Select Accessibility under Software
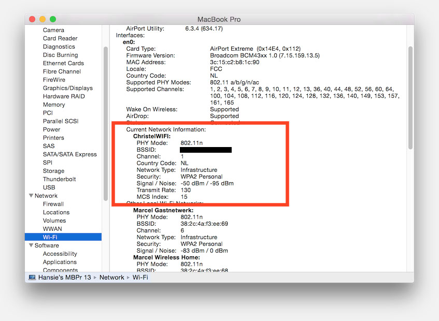The width and height of the screenshot is (439, 321). point(60,254)
